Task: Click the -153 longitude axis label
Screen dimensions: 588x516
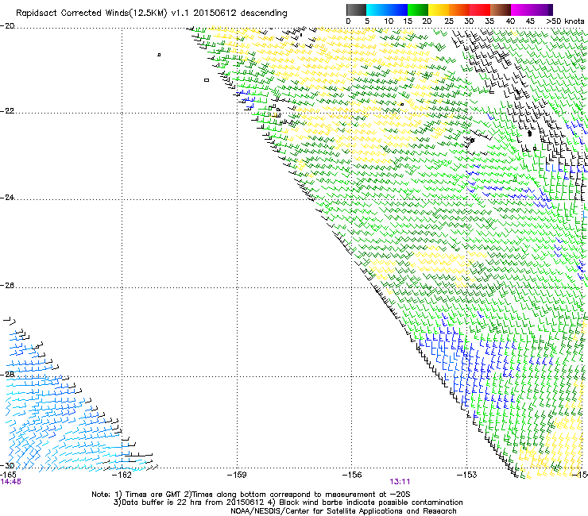Action: (x=466, y=475)
